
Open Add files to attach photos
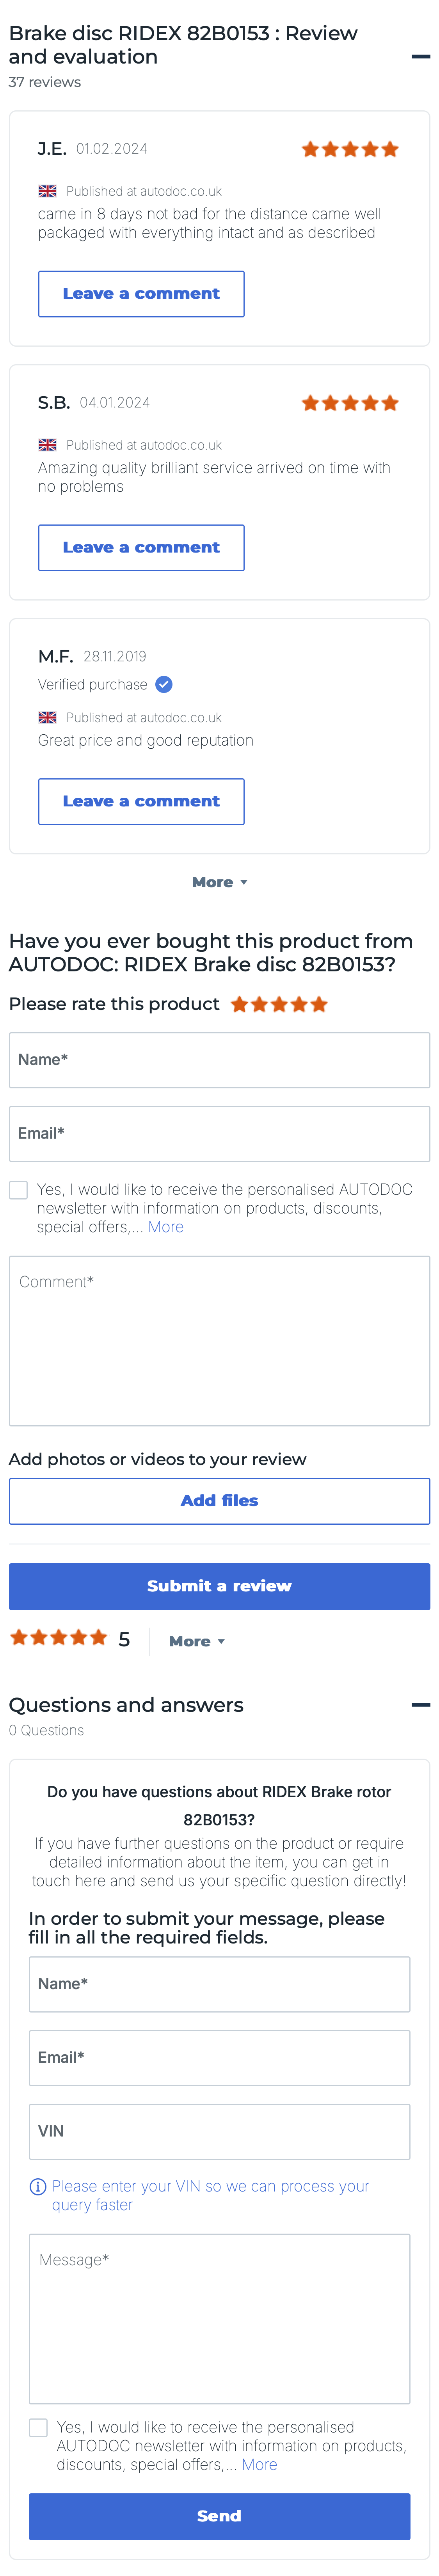click(x=219, y=1500)
